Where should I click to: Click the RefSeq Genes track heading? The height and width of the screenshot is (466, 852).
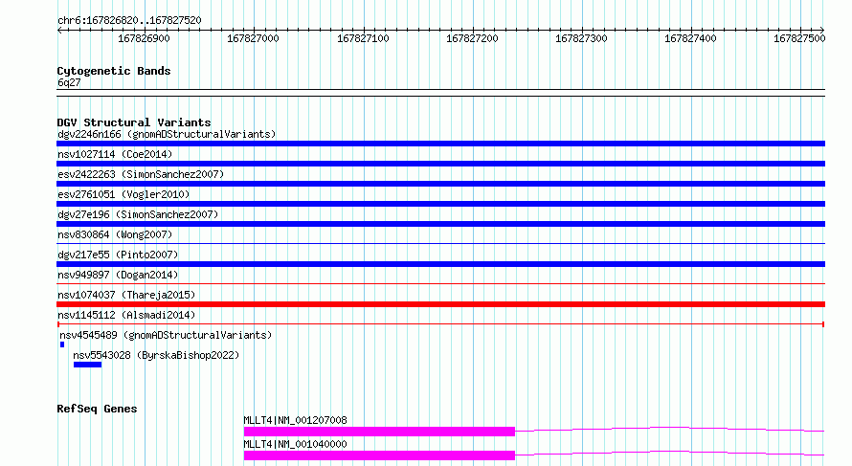tap(97, 409)
